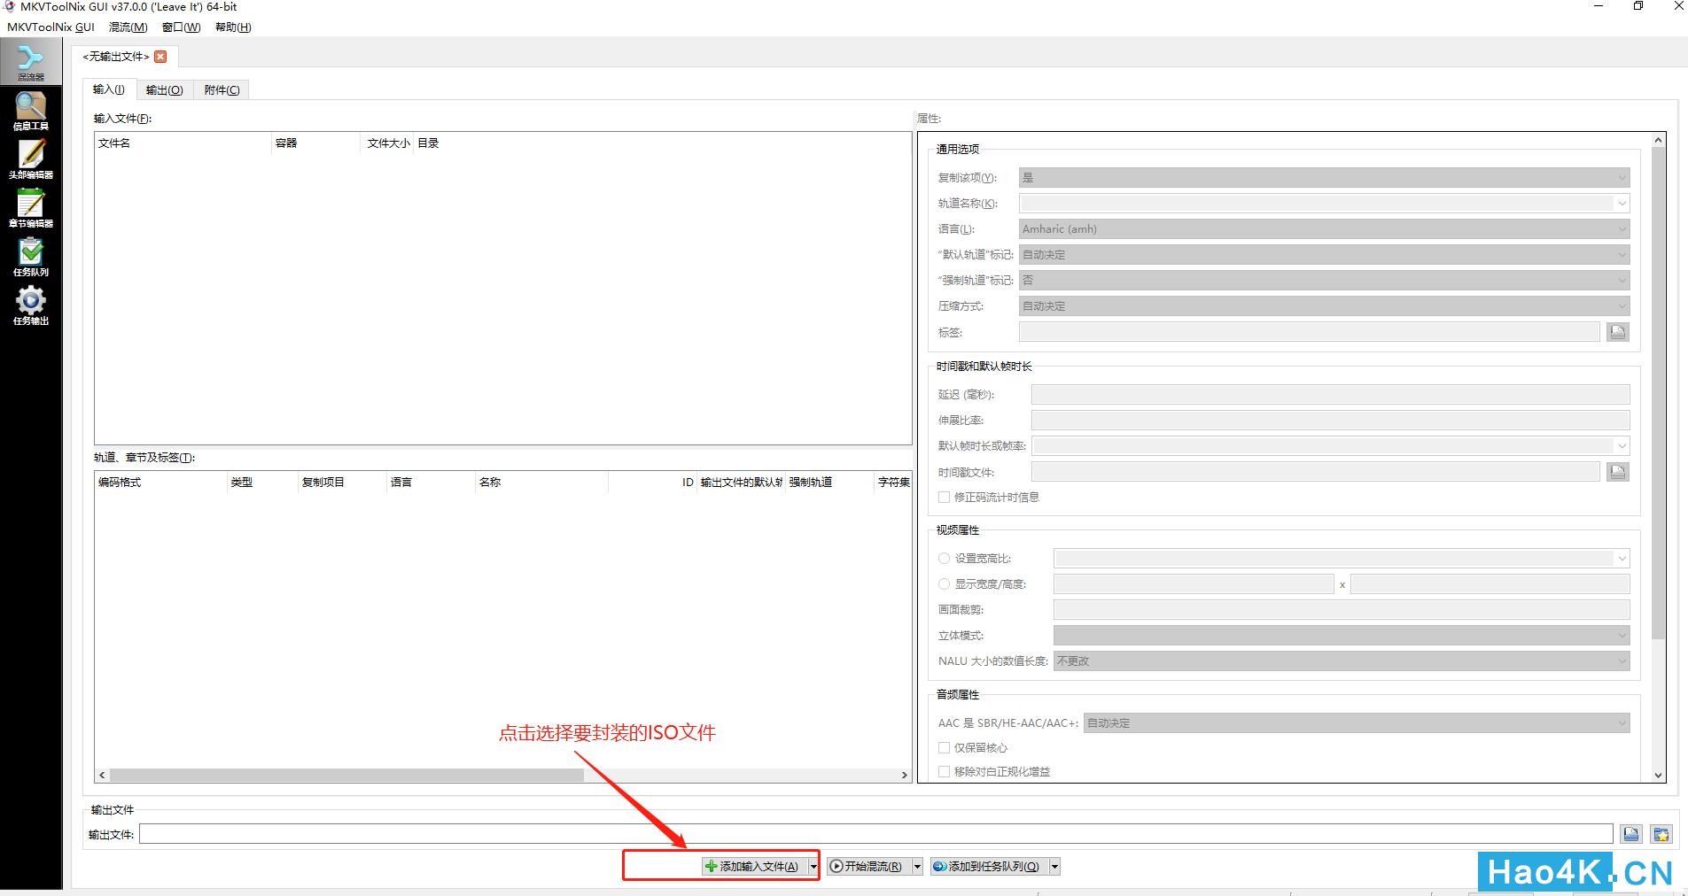
Task: Click 开始混流(R) button
Action: point(868,867)
